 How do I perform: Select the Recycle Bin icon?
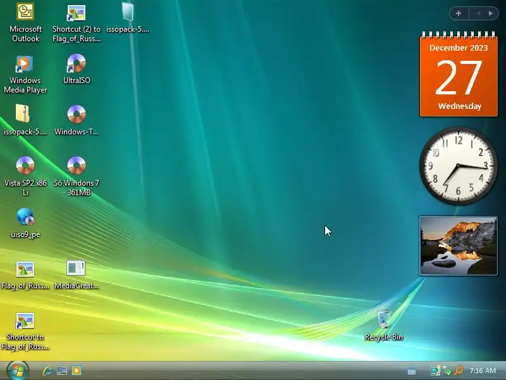click(x=384, y=325)
